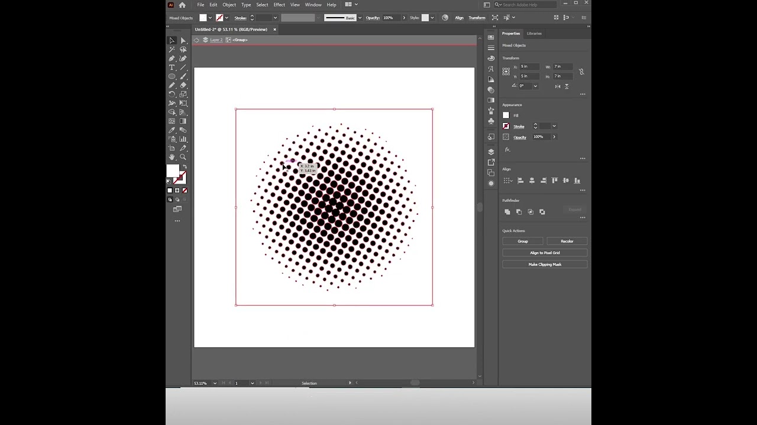Activate the Type tool

coord(172,67)
